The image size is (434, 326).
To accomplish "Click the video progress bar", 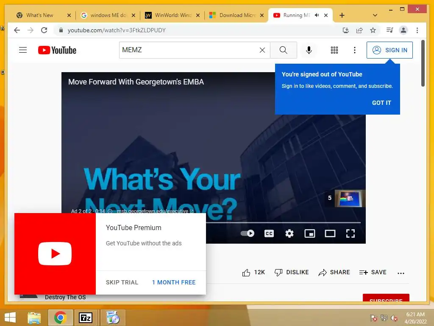I will (283, 222).
